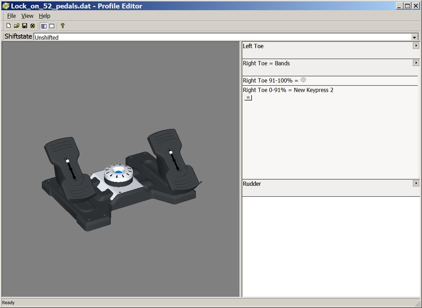This screenshot has width=422, height=308.
Task: Select the Rudder row
Action: coord(331,188)
